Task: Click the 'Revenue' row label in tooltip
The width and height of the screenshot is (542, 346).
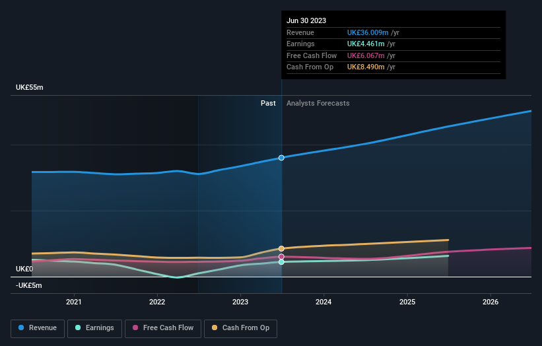Action: 300,32
